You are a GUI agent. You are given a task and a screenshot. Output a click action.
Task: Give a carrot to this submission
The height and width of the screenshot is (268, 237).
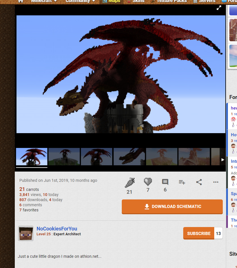[x=130, y=183]
